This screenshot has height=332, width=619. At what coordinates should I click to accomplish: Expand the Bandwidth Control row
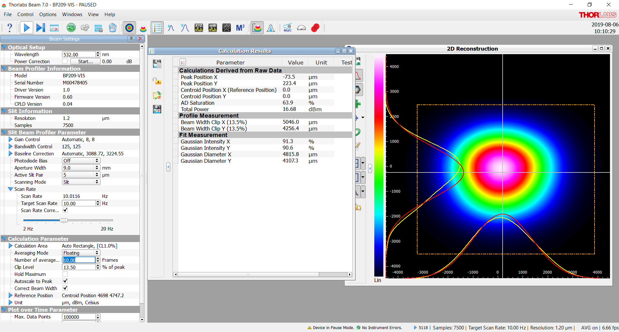[11, 147]
